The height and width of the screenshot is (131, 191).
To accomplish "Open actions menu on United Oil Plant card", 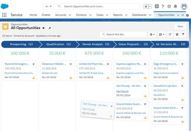I will coord(108,64).
